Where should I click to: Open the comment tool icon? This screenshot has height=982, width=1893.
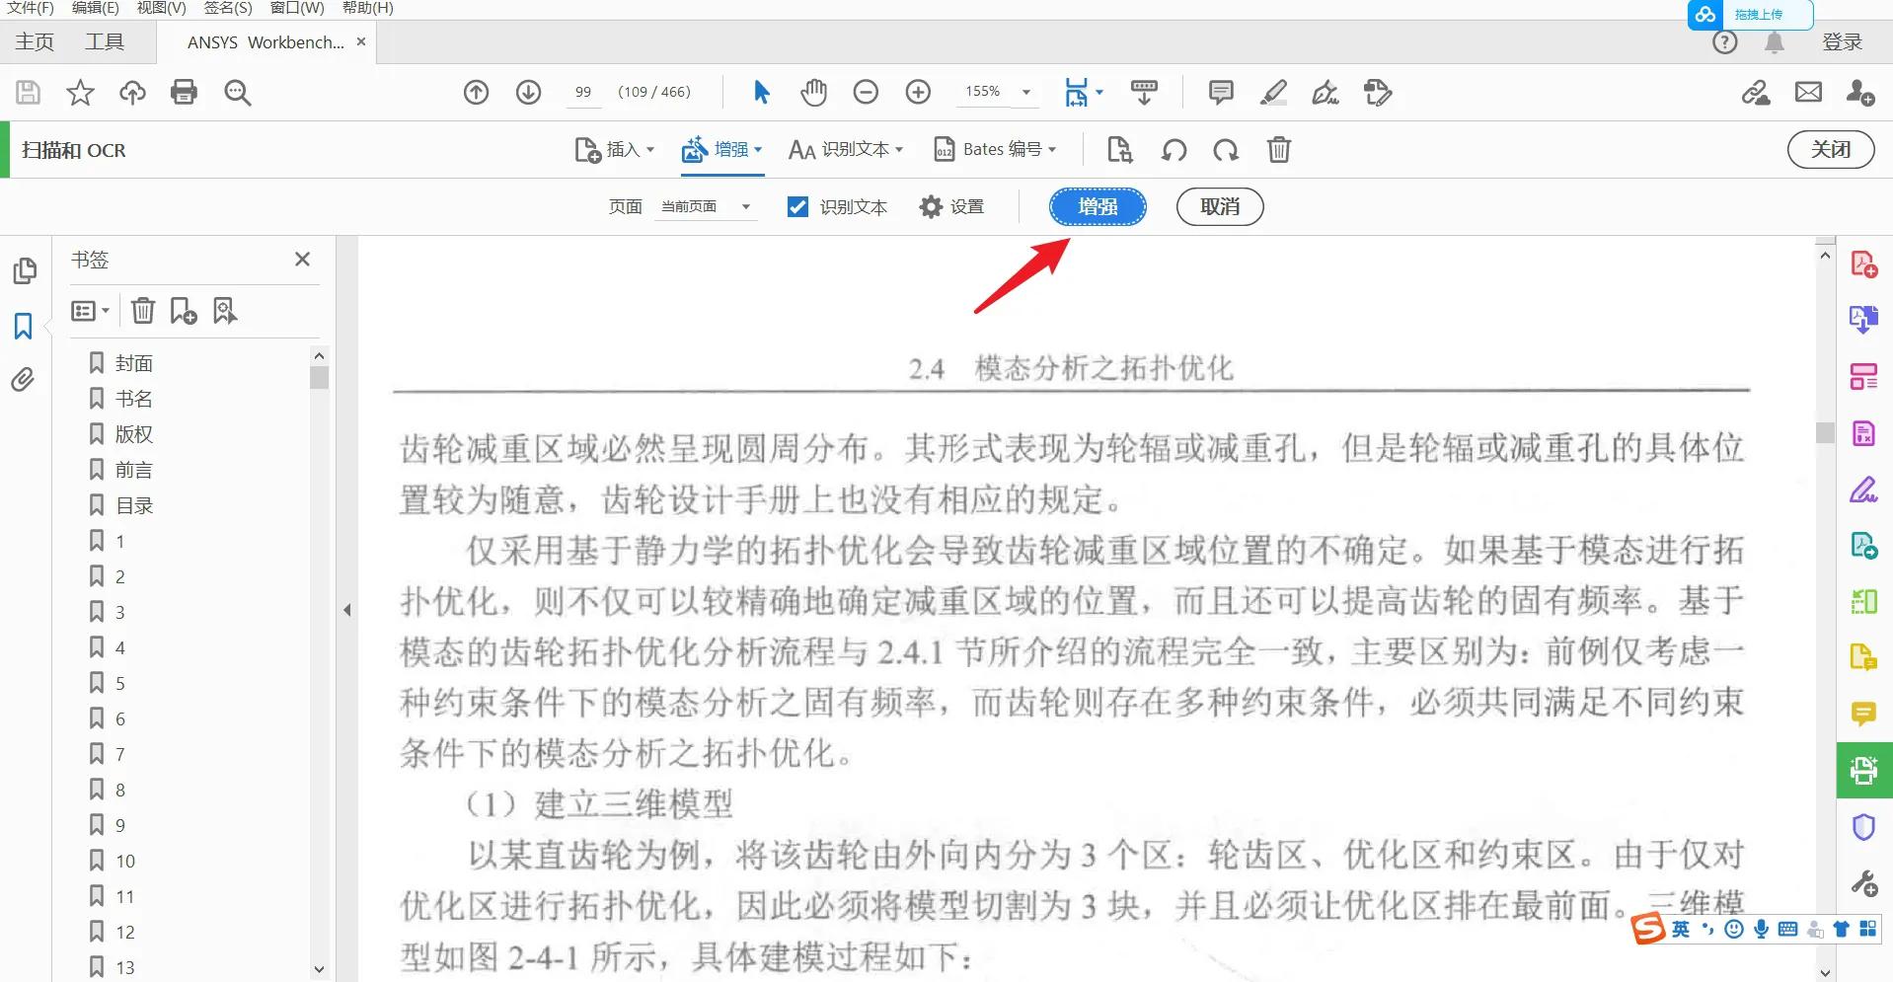1220,92
